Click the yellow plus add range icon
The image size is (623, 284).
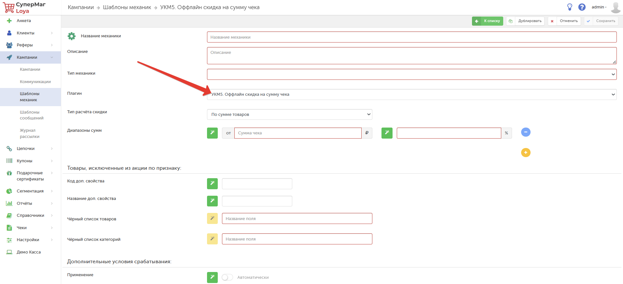(526, 153)
